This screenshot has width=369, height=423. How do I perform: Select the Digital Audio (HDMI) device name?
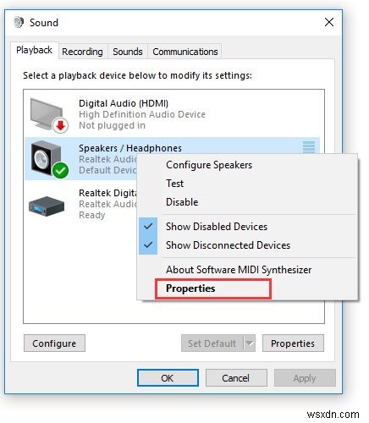click(124, 103)
